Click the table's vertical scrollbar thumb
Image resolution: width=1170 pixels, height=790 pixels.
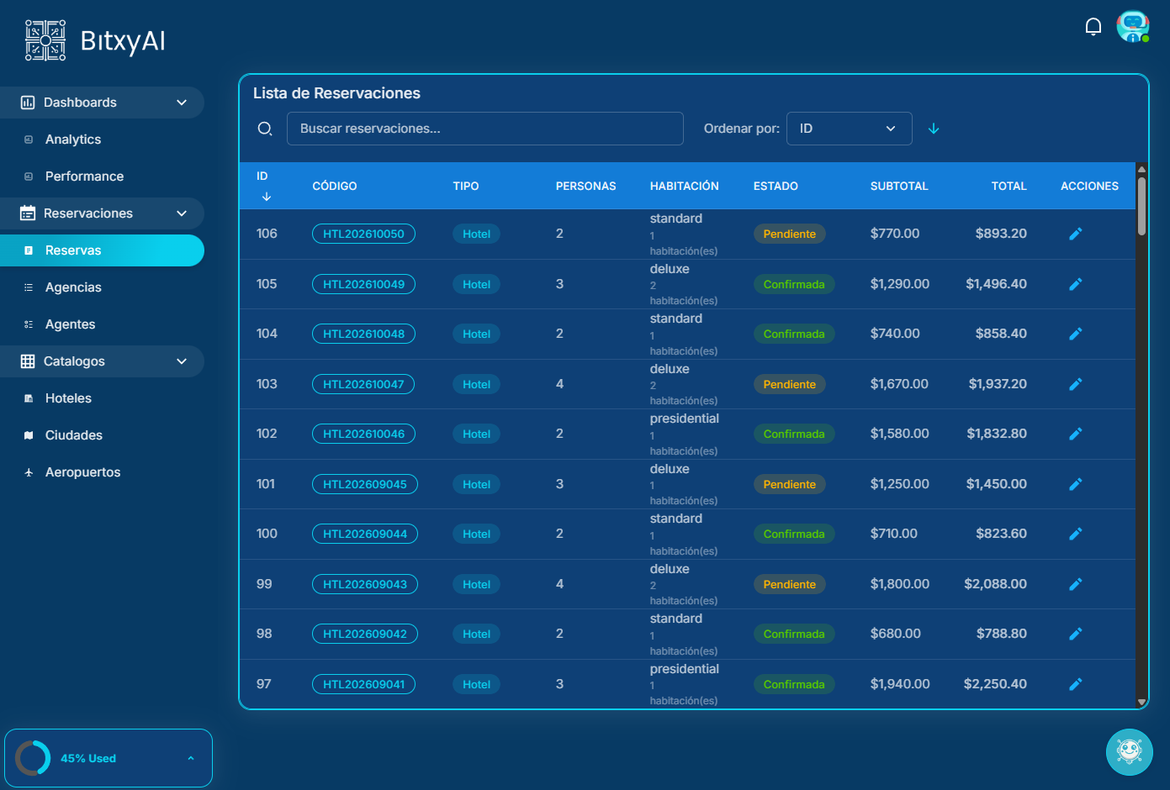point(1141,206)
